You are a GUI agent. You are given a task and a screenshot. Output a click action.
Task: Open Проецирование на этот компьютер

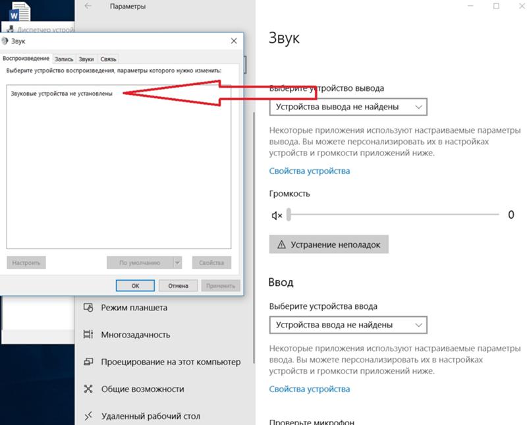(171, 362)
